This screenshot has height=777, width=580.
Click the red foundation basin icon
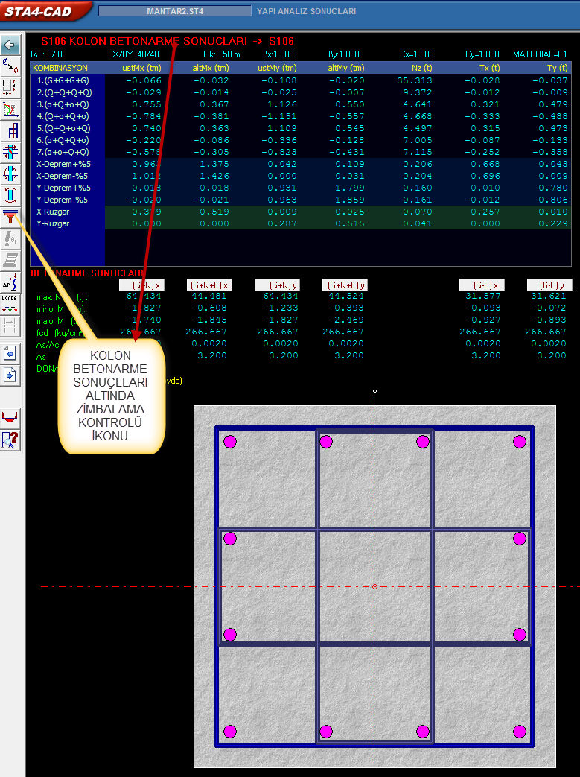click(10, 417)
